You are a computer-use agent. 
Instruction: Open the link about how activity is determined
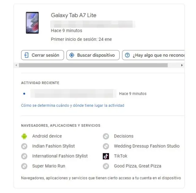pos(73,106)
